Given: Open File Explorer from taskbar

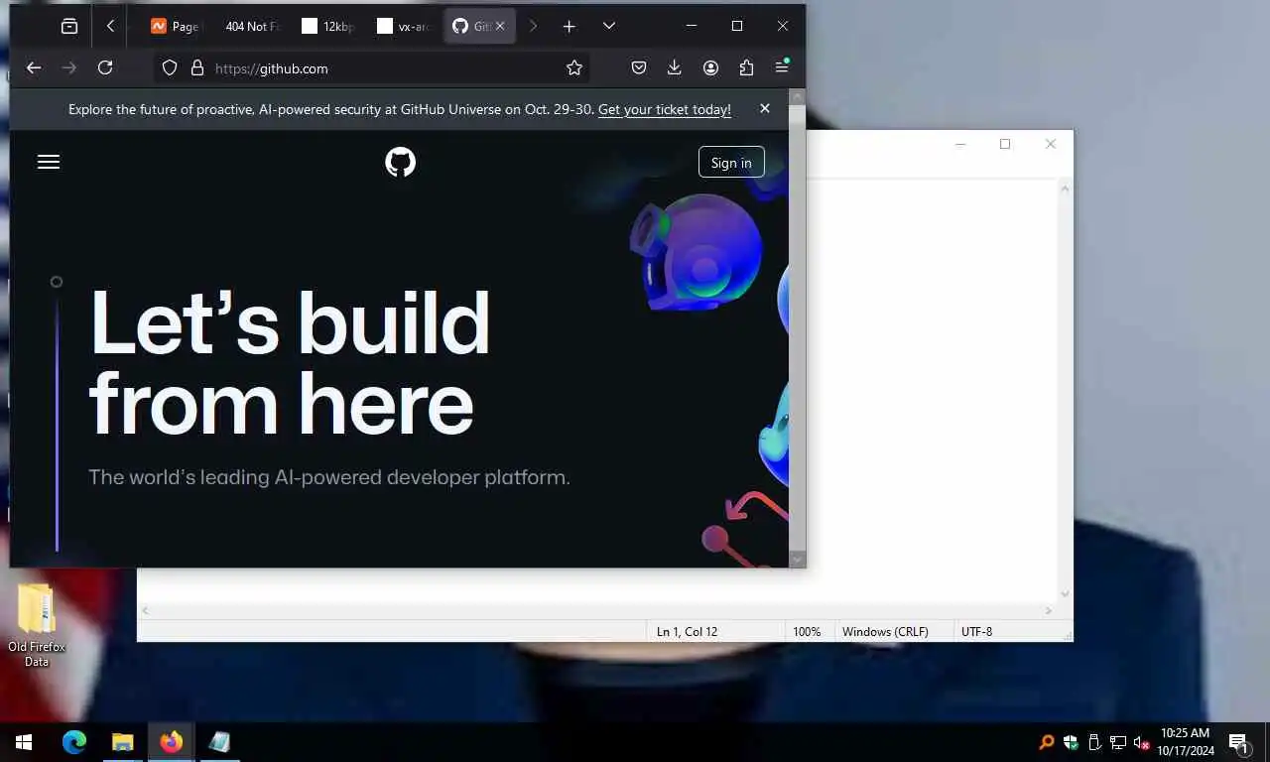Looking at the screenshot, I should tap(123, 742).
